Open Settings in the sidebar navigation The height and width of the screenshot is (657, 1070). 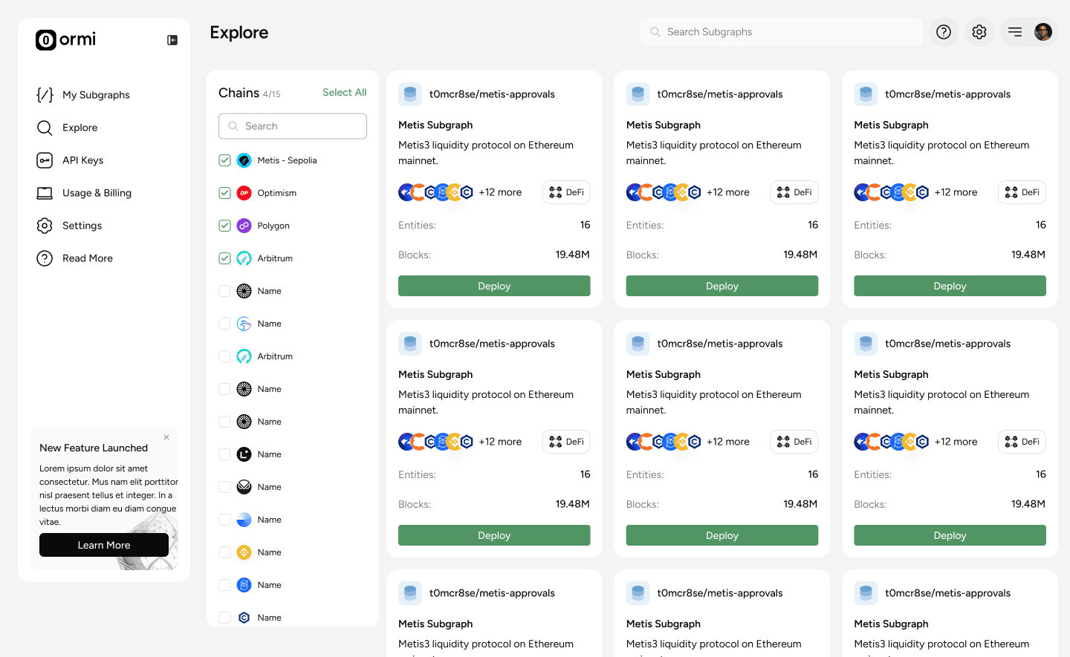pyautogui.click(x=82, y=226)
